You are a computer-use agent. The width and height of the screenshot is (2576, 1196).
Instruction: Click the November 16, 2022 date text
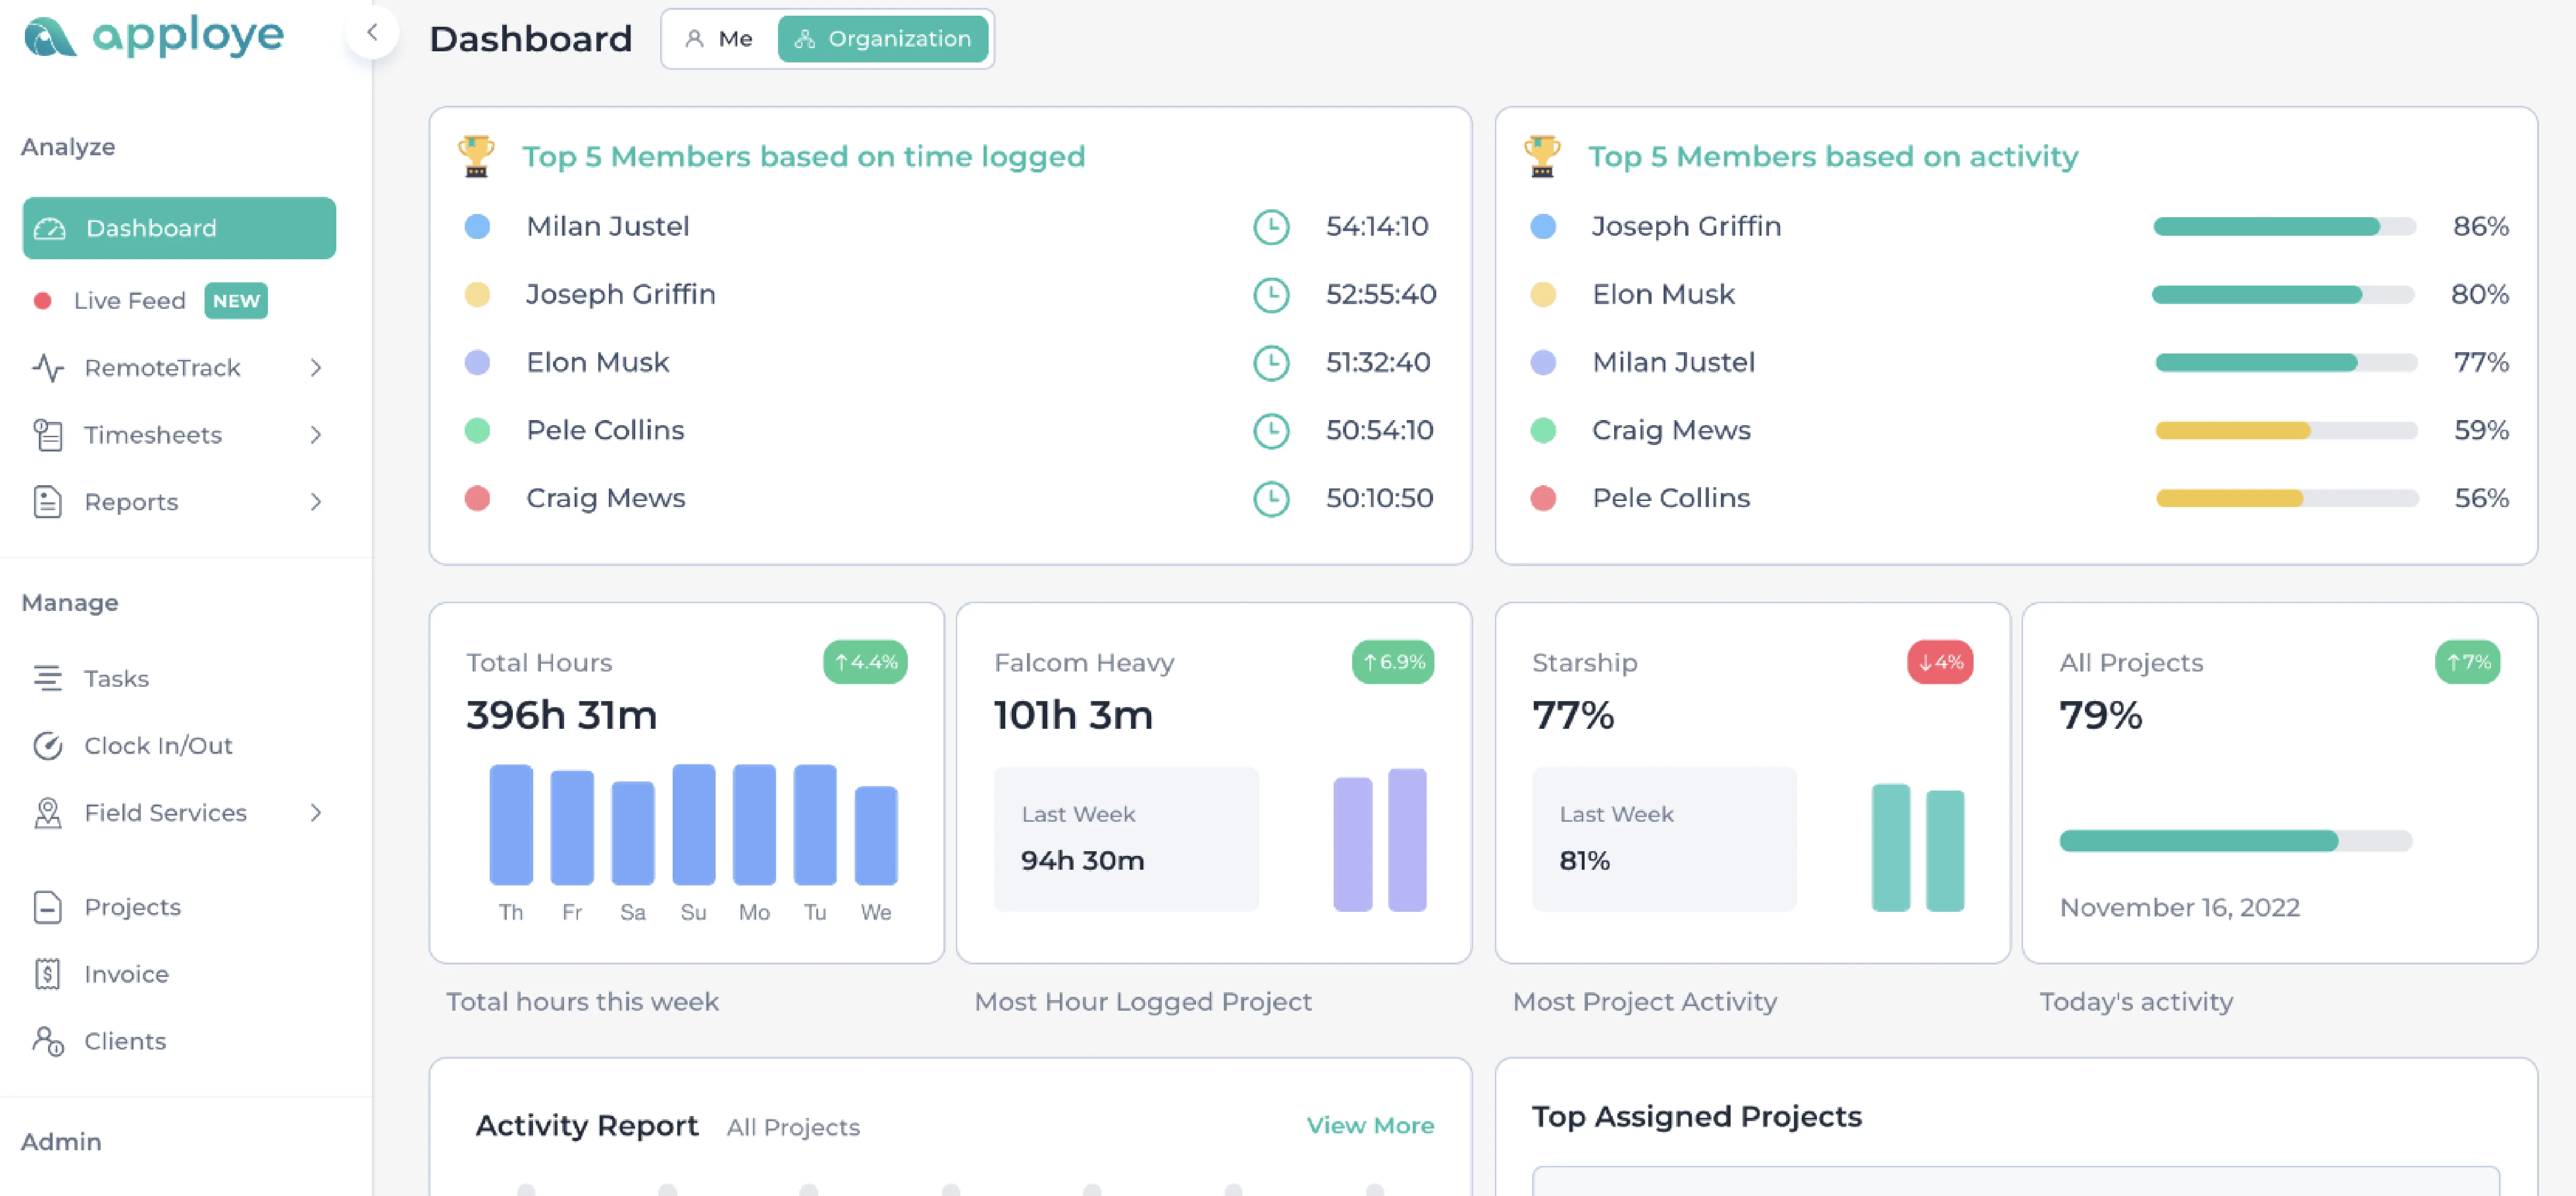pos(2180,908)
